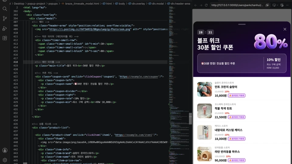Click the 라탄 반려동물 하우스 product name
This screenshot has height=164, width=292.
point(227,152)
